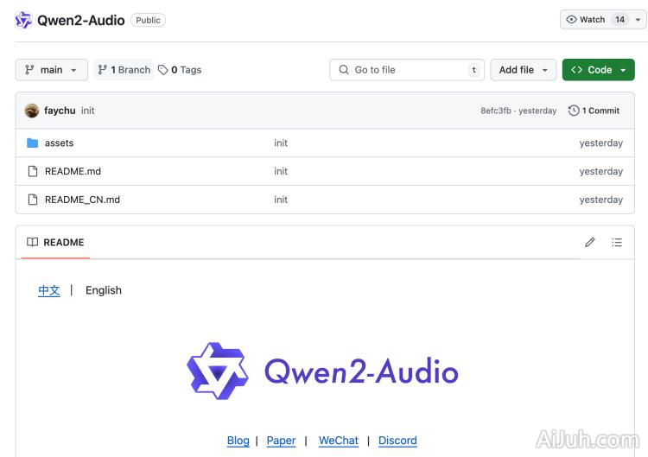Viewport: 648px width, 457px height.
Task: View the 0 Tags list
Action: tap(181, 70)
